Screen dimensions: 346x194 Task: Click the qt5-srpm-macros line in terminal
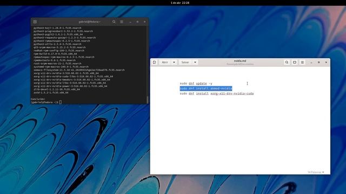pyautogui.click(x=59, y=47)
